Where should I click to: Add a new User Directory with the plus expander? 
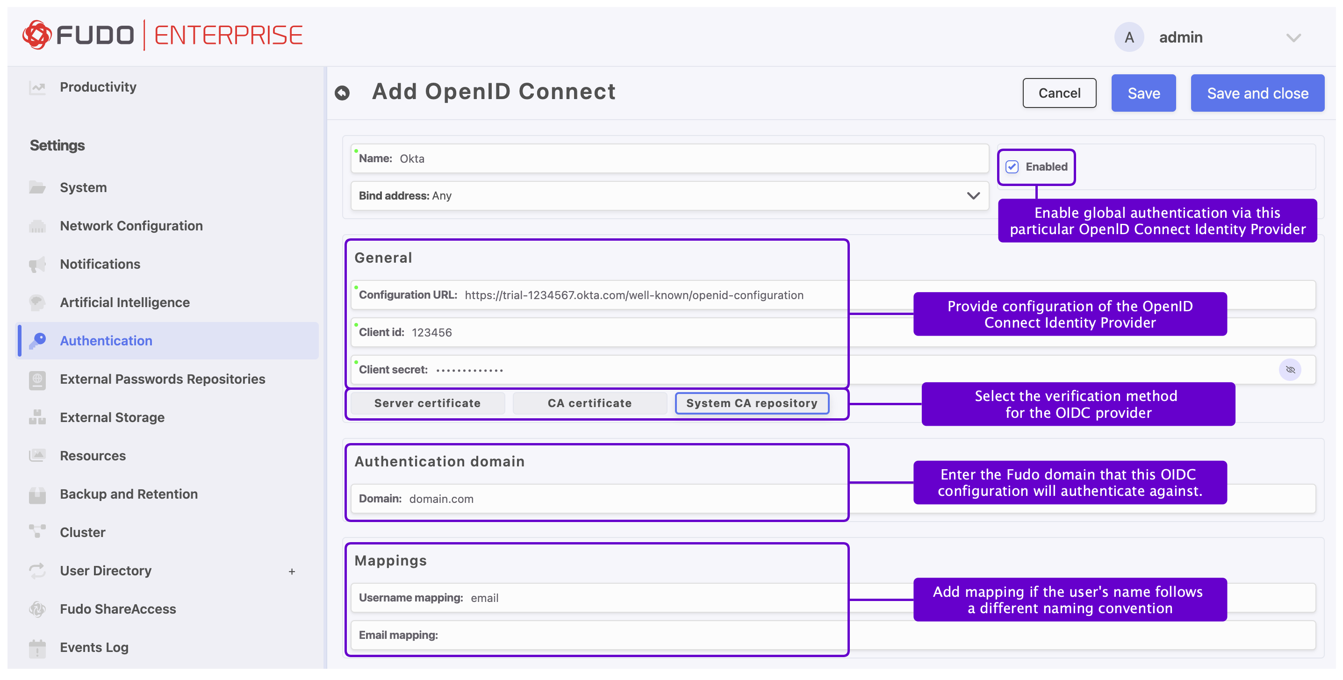(292, 571)
